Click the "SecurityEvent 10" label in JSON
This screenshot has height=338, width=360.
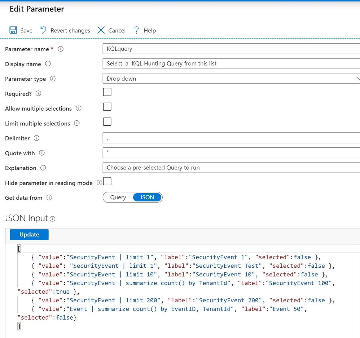pos(223,274)
